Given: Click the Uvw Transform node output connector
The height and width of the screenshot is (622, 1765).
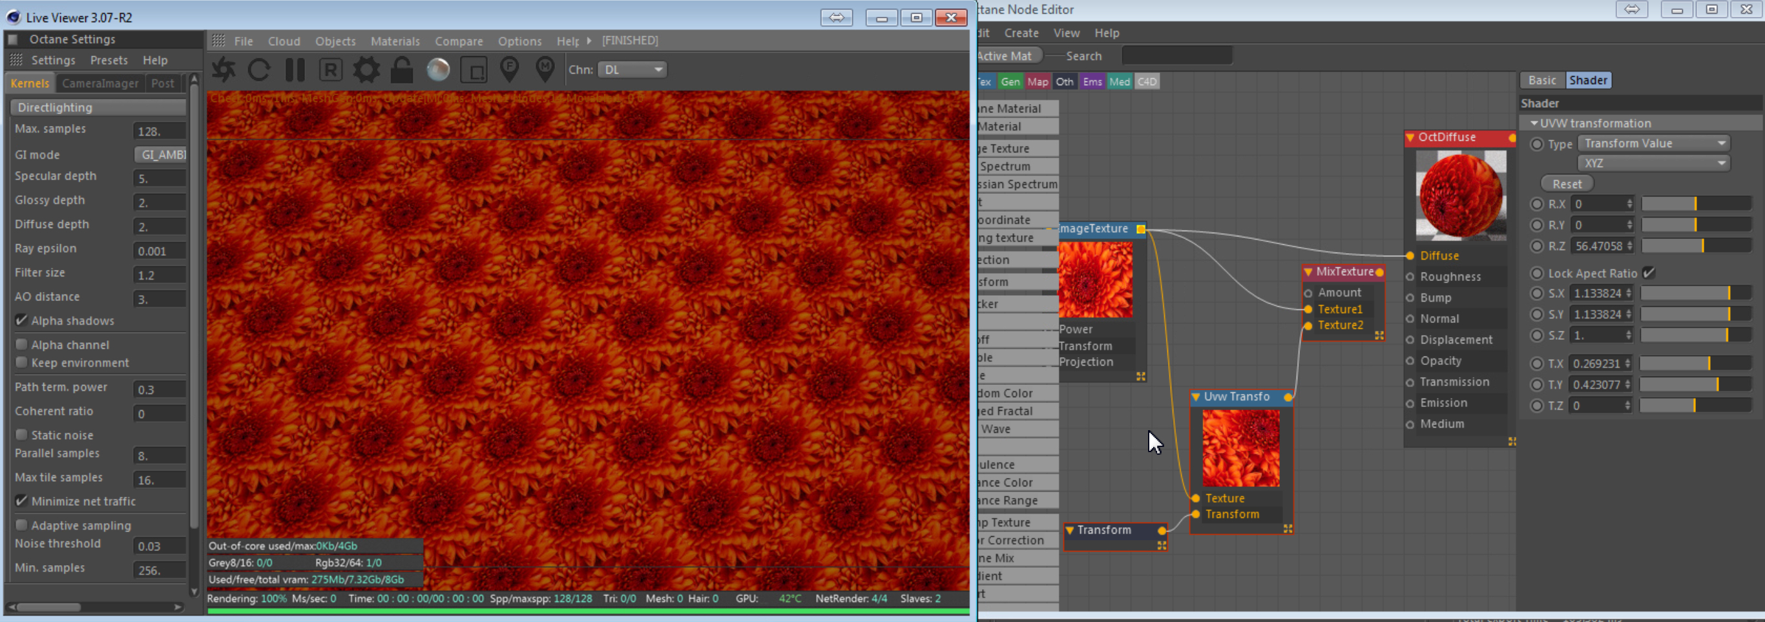Looking at the screenshot, I should click(x=1288, y=397).
